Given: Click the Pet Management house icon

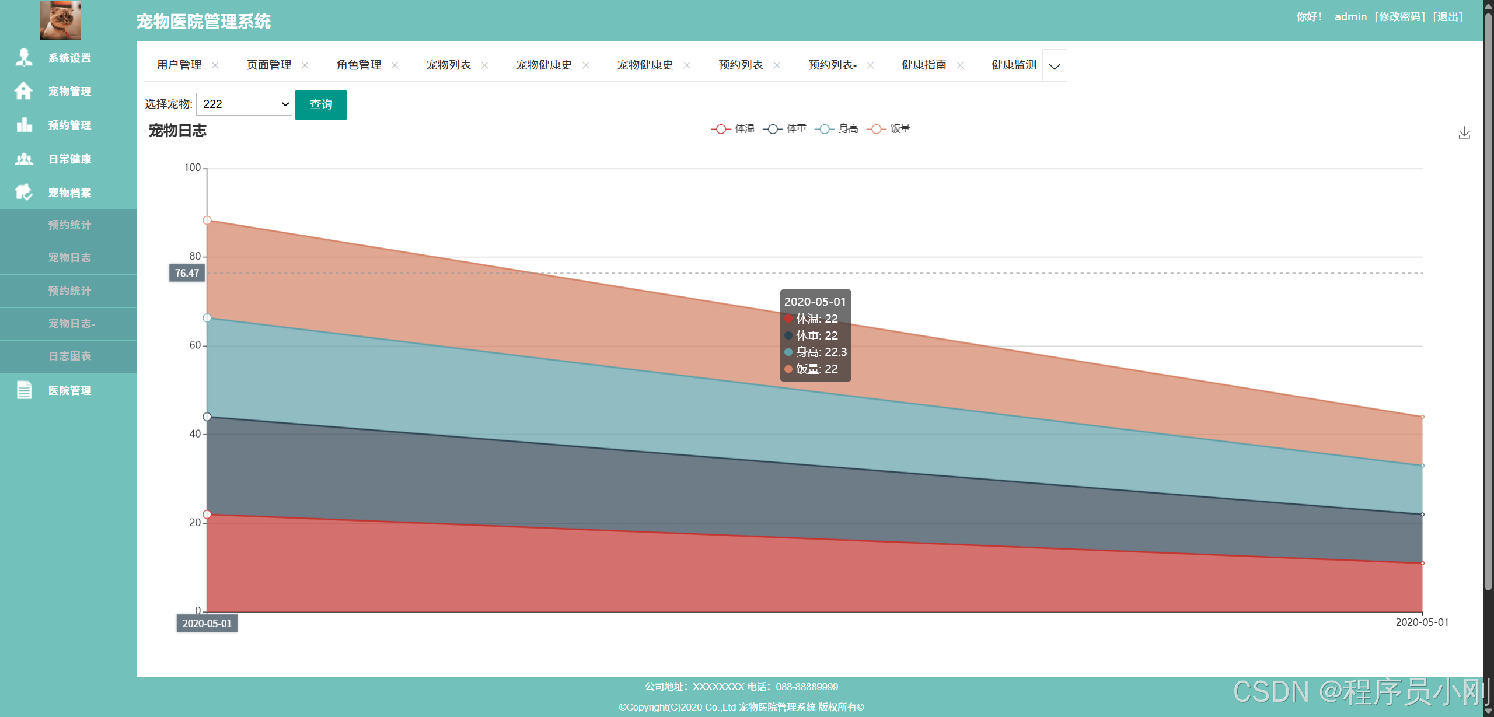Looking at the screenshot, I should coord(24,91).
